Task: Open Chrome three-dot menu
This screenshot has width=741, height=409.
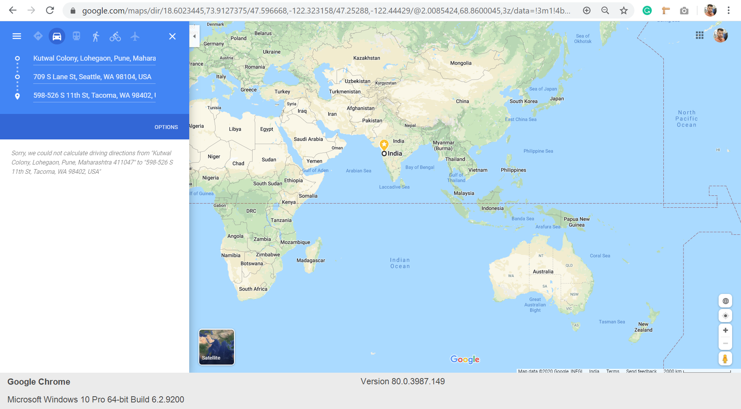Action: [729, 11]
